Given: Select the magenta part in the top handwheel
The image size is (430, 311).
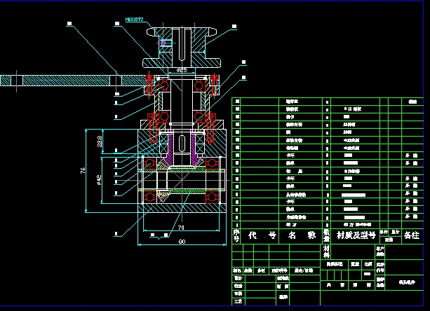Looking at the screenshot, I should (x=166, y=43).
